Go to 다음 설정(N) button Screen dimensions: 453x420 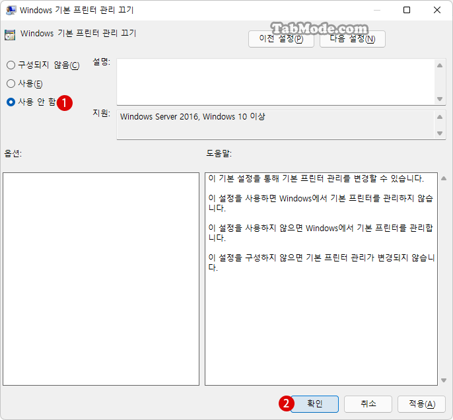coord(353,39)
